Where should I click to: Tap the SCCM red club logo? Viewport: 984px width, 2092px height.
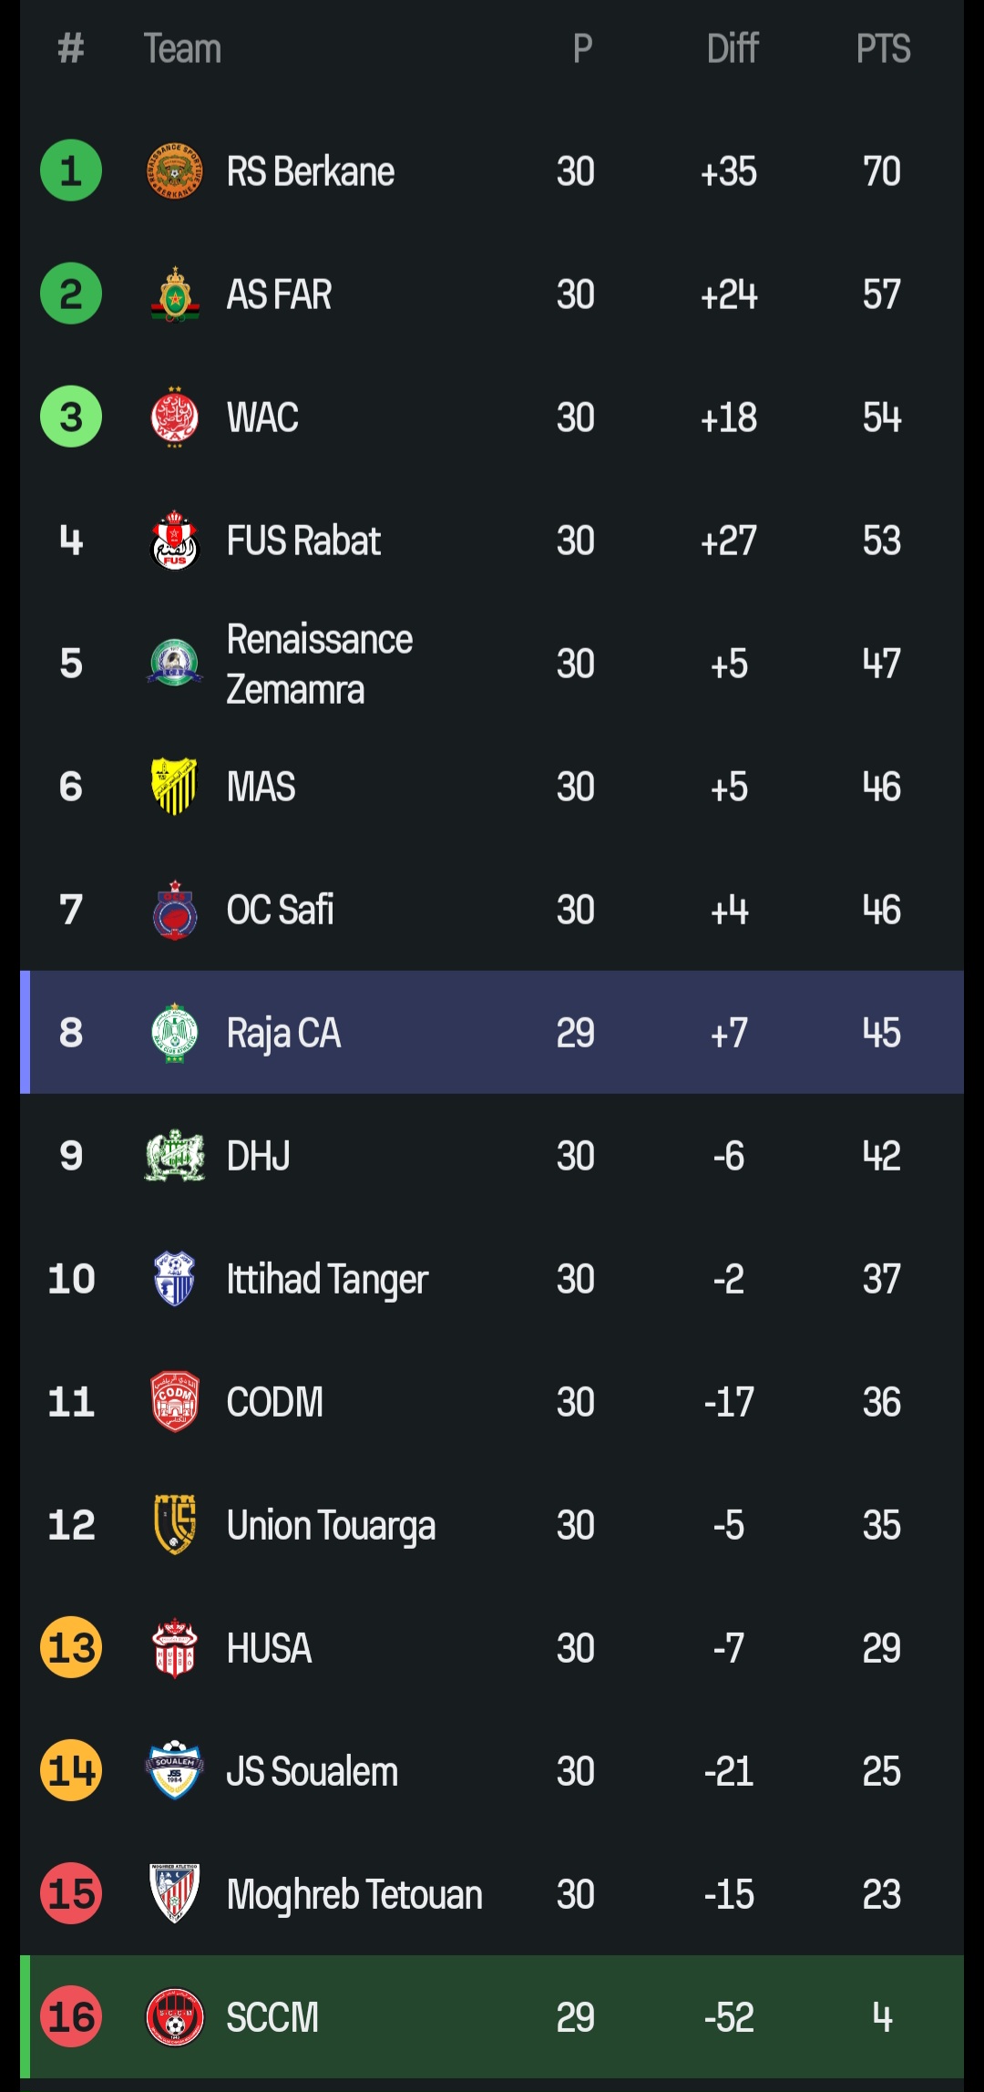click(174, 2017)
